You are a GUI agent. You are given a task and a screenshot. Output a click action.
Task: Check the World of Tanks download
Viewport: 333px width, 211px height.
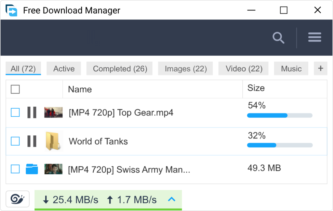(x=15, y=141)
